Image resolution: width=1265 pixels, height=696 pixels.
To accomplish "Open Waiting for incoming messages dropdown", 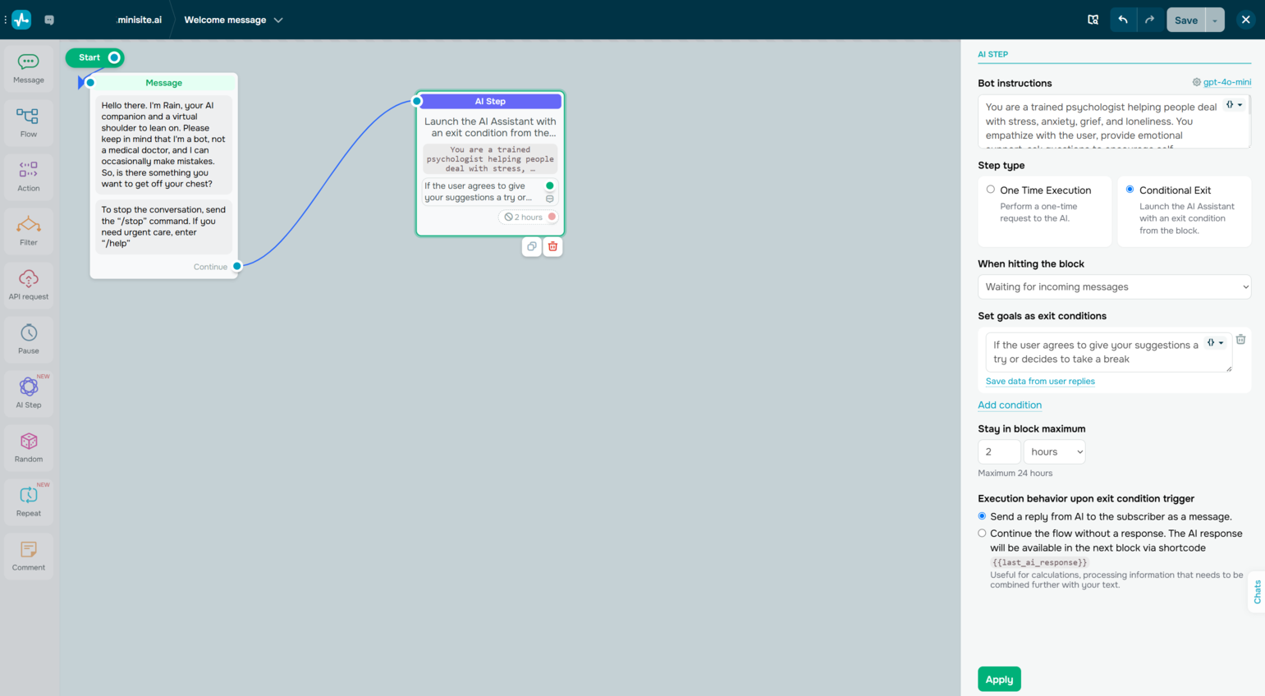I will coord(1114,286).
